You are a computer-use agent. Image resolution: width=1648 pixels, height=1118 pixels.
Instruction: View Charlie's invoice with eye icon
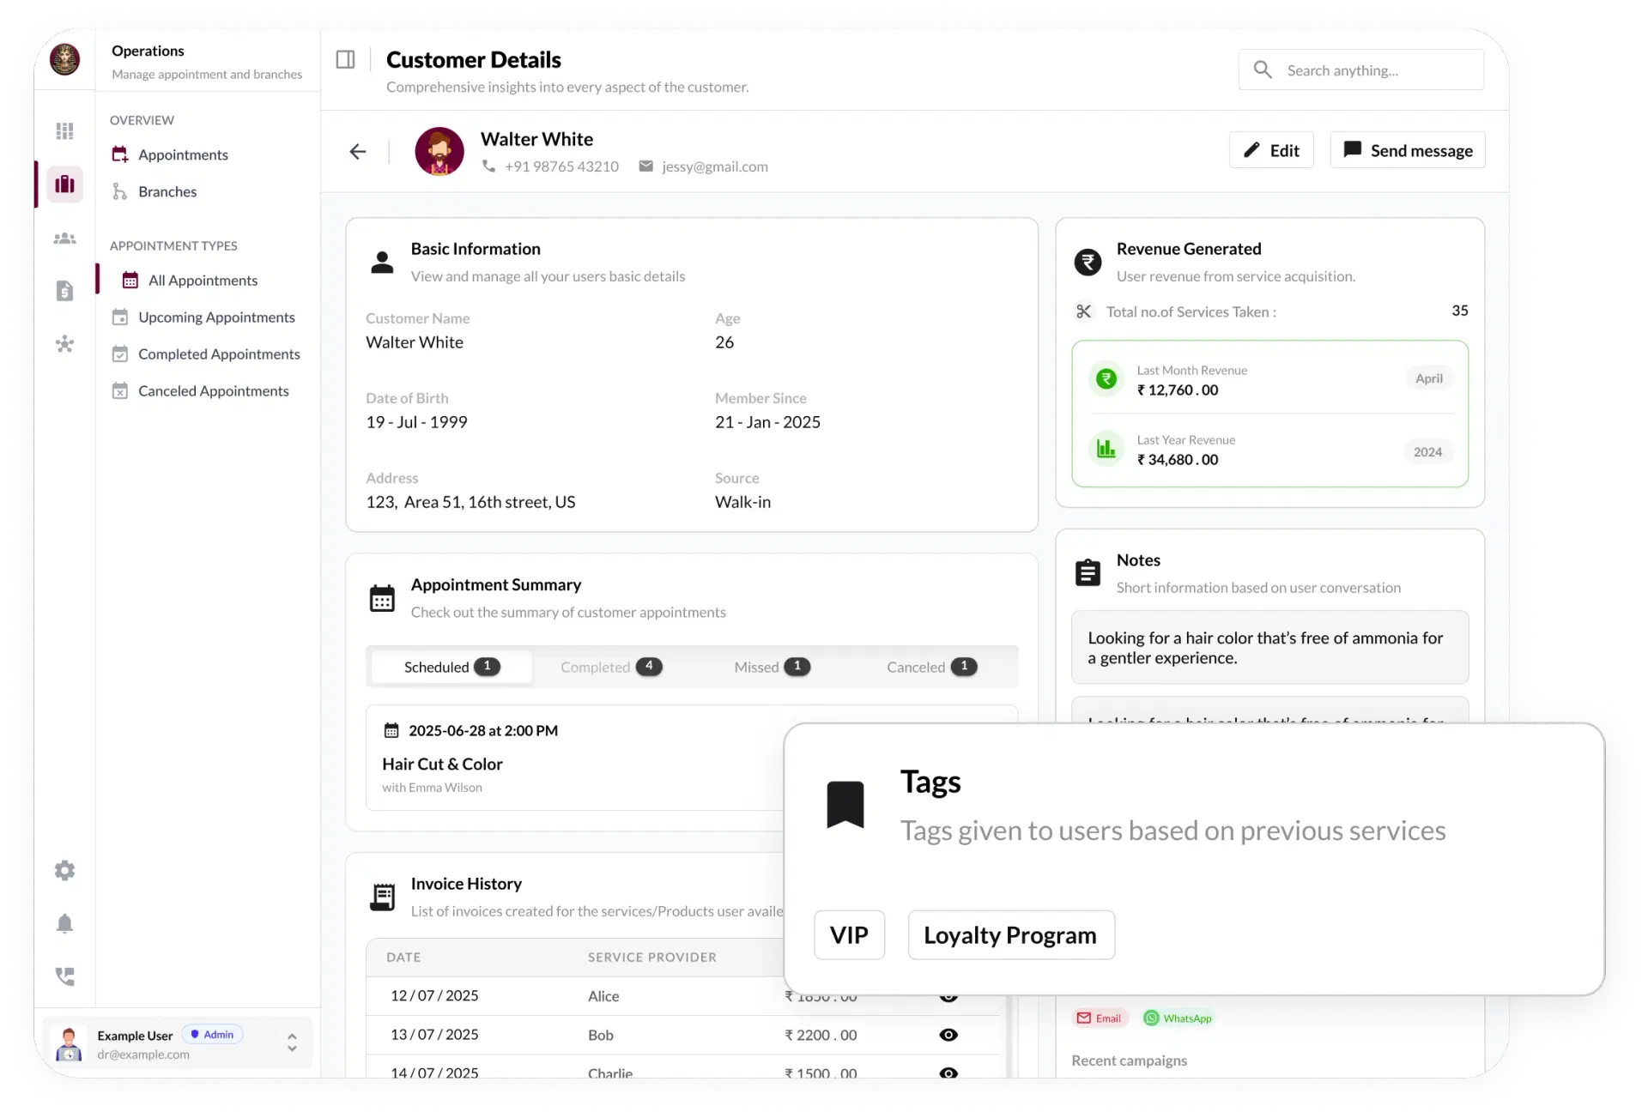(948, 1073)
